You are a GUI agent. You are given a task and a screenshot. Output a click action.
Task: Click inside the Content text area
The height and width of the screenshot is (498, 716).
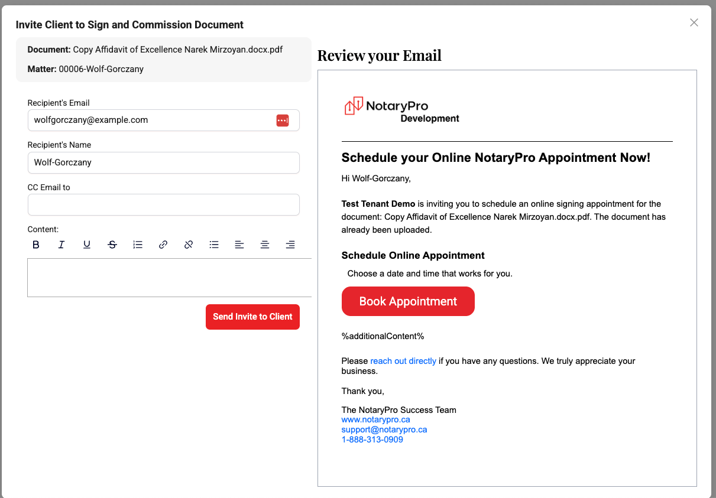[x=170, y=278]
